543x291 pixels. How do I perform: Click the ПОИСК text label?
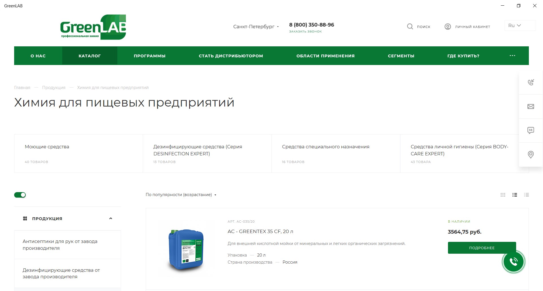424,27
